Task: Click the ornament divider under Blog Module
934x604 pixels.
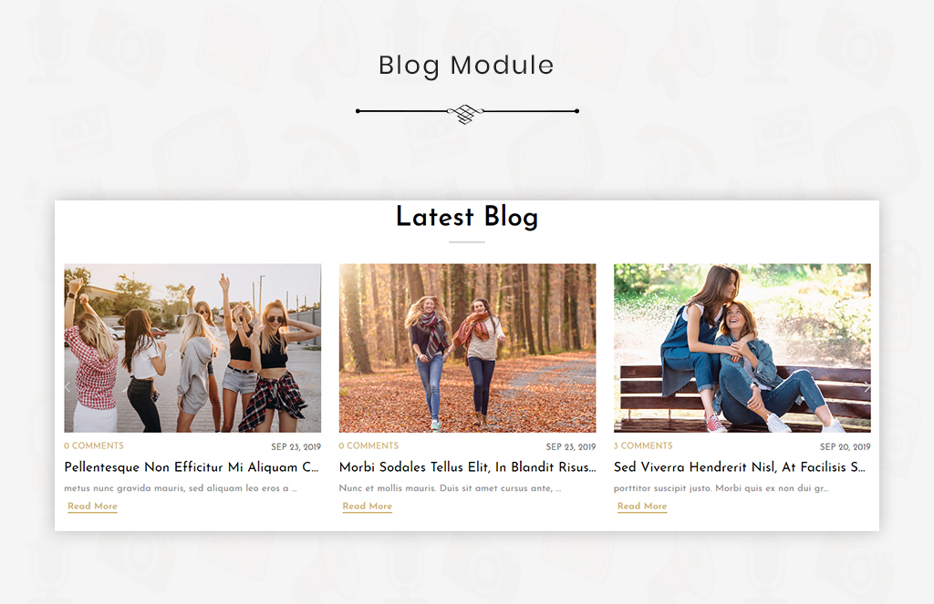Action: (467, 112)
